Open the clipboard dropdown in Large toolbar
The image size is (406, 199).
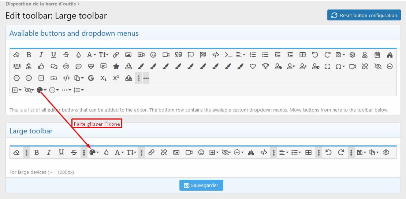pyautogui.click(x=374, y=153)
